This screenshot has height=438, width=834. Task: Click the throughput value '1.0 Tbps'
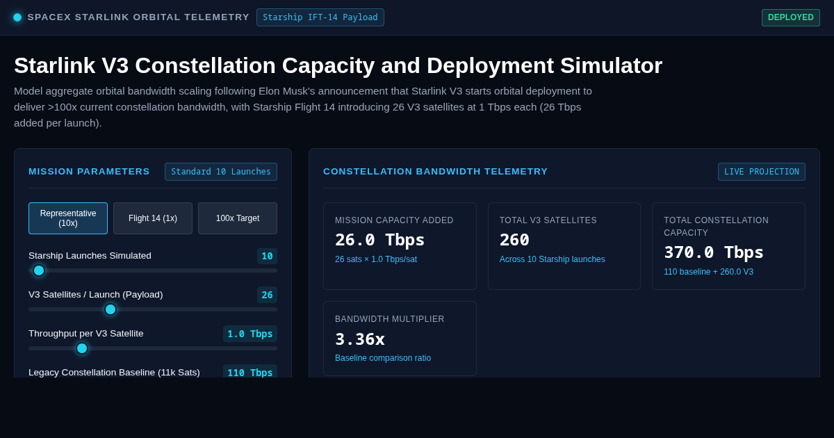[x=250, y=334]
